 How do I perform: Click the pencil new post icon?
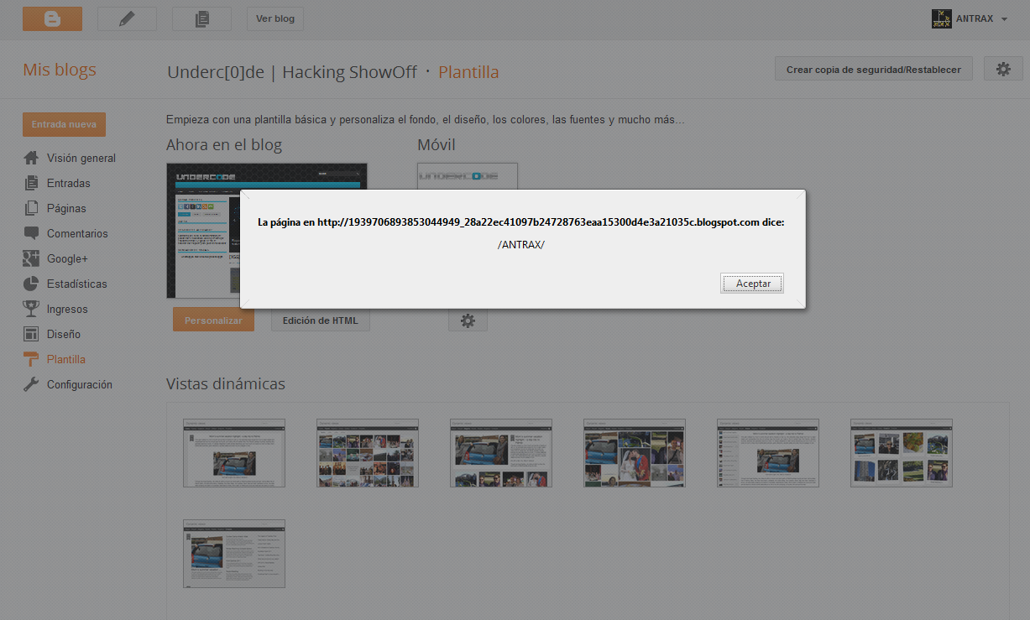tap(127, 18)
